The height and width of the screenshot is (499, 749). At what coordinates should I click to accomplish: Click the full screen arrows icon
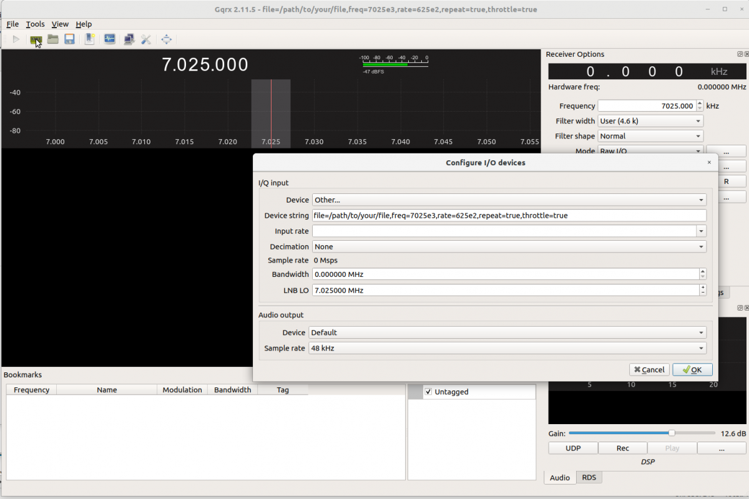[167, 39]
